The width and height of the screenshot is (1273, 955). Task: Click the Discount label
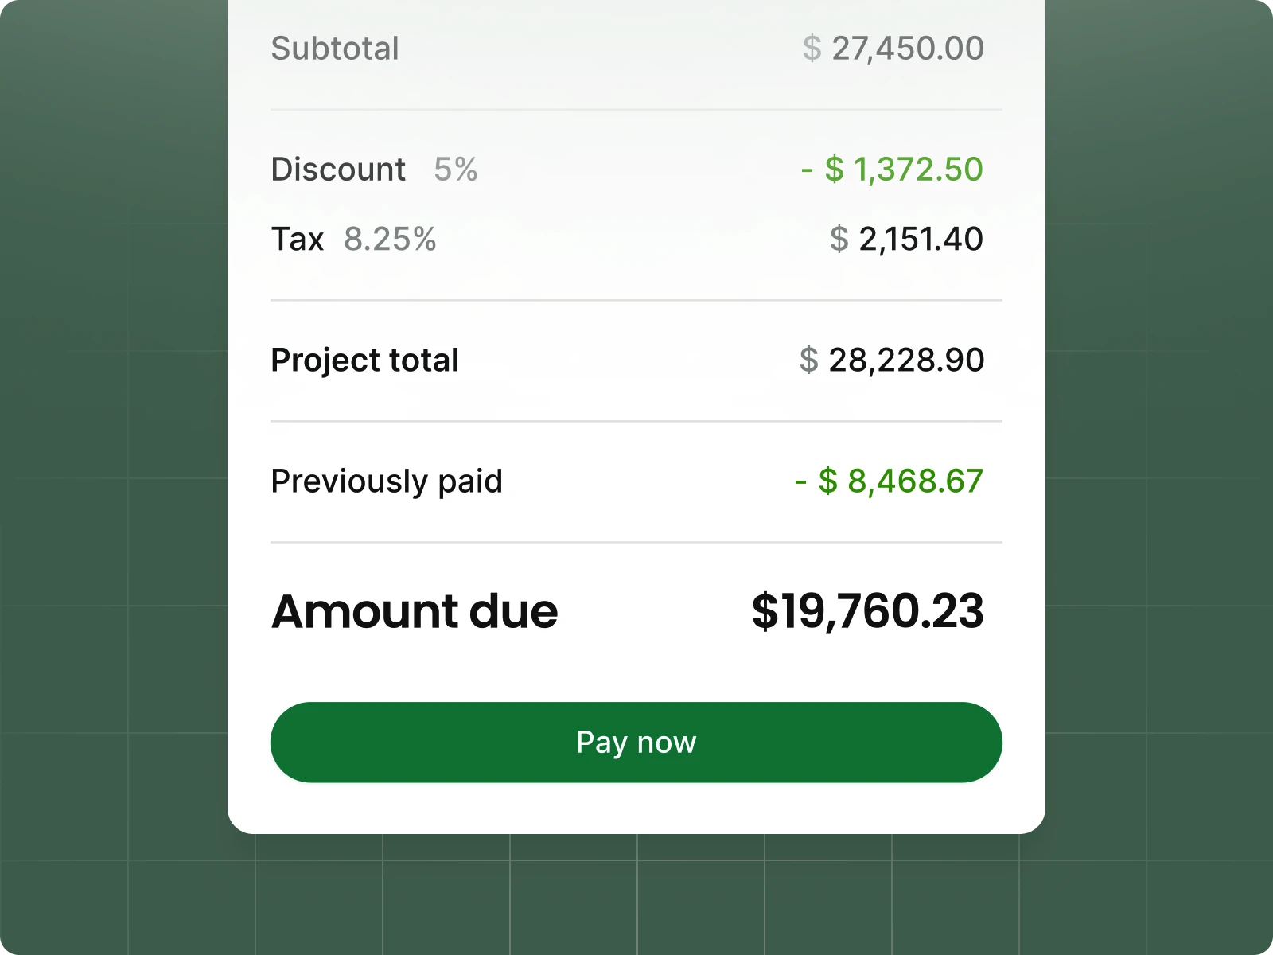pyautogui.click(x=337, y=169)
